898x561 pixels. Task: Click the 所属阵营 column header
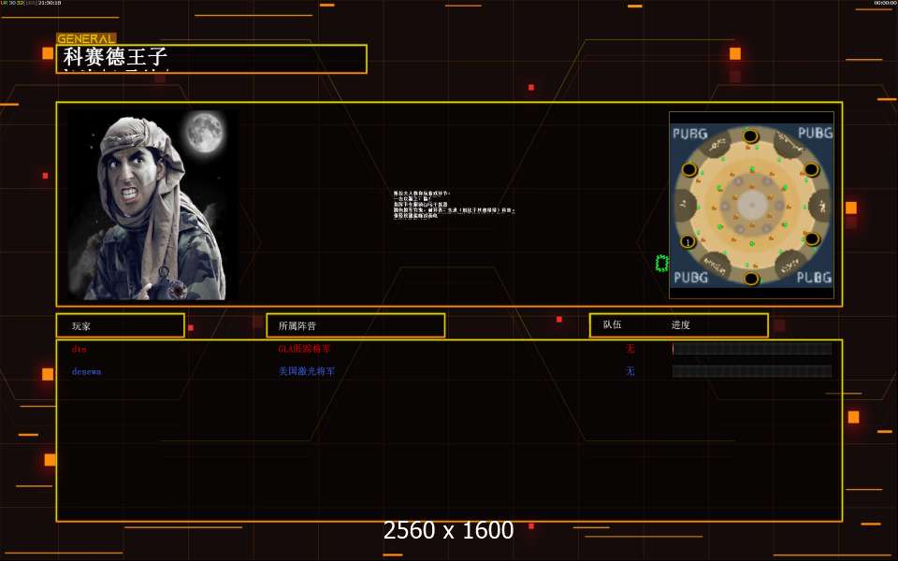coord(355,325)
